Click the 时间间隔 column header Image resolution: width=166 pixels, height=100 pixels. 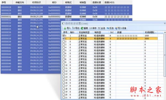click(151, 32)
